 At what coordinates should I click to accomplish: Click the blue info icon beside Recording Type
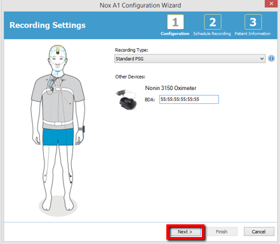pyautogui.click(x=271, y=58)
